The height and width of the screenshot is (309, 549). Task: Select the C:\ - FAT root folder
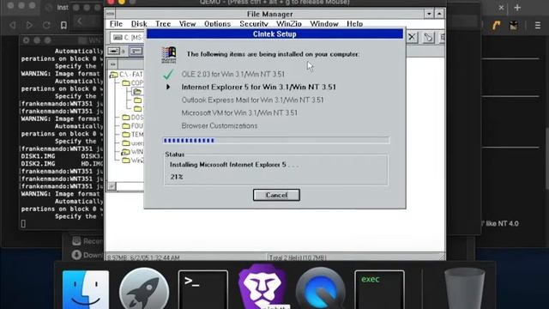(126, 75)
